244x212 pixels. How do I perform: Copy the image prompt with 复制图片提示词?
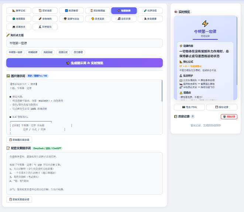[19, 140]
